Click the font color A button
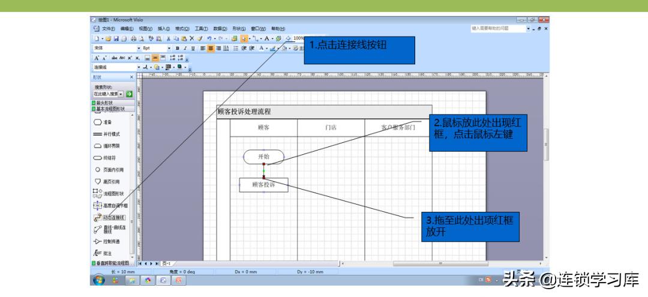The width and height of the screenshot is (648, 297). [261, 49]
